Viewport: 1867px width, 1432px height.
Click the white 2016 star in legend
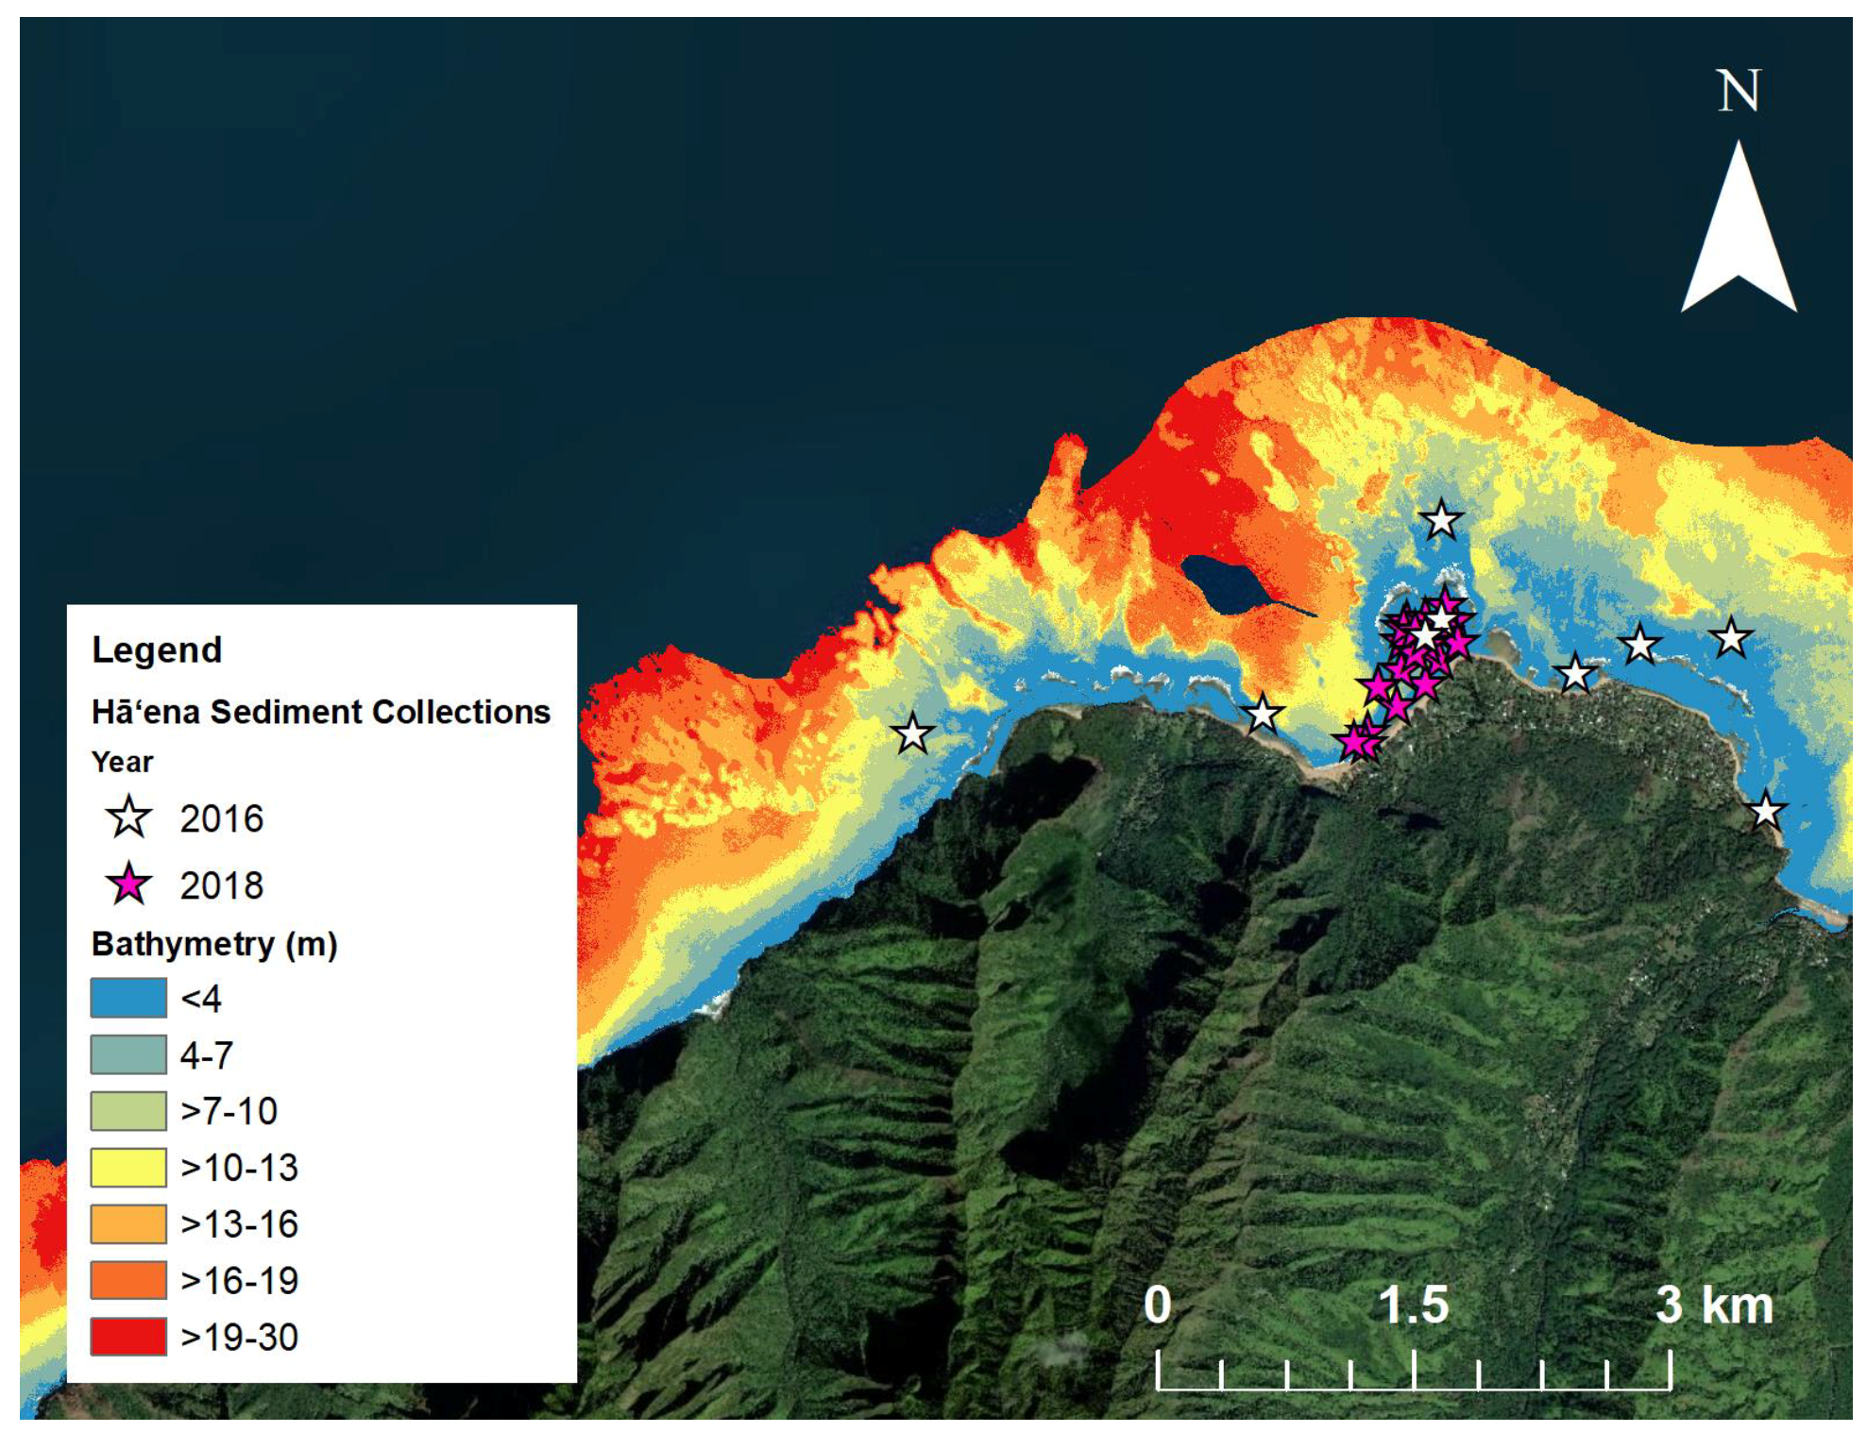point(128,817)
